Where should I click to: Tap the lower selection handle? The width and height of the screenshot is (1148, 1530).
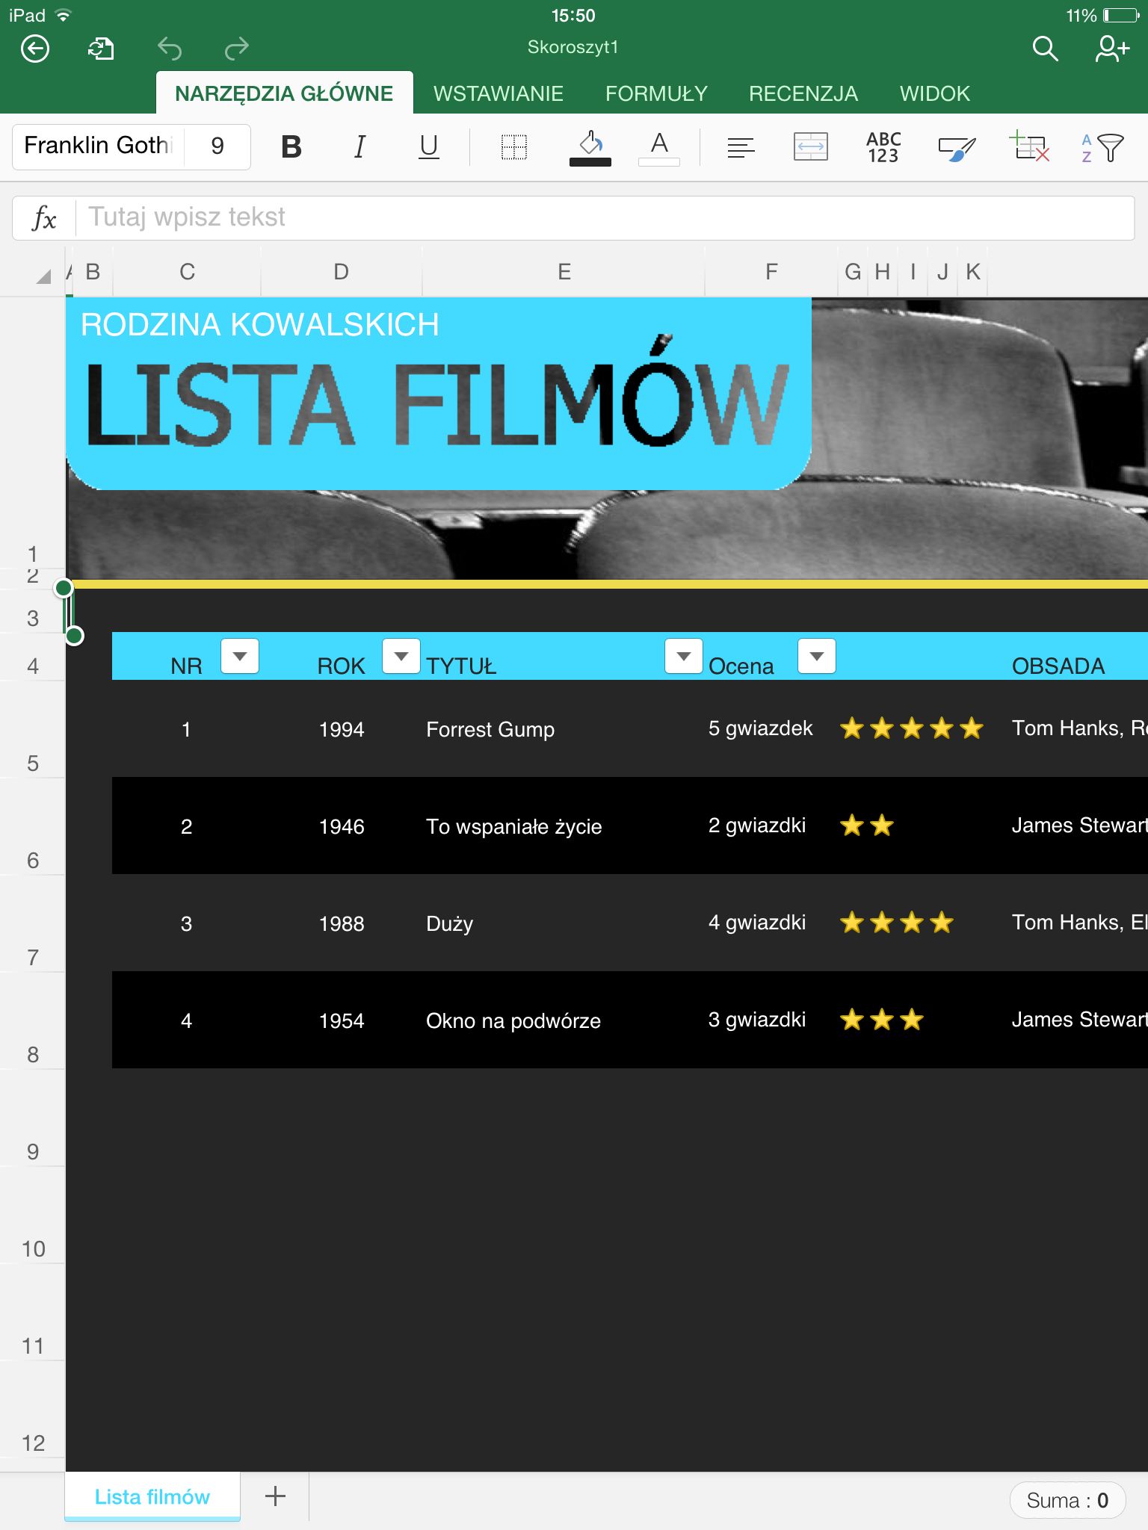point(74,636)
